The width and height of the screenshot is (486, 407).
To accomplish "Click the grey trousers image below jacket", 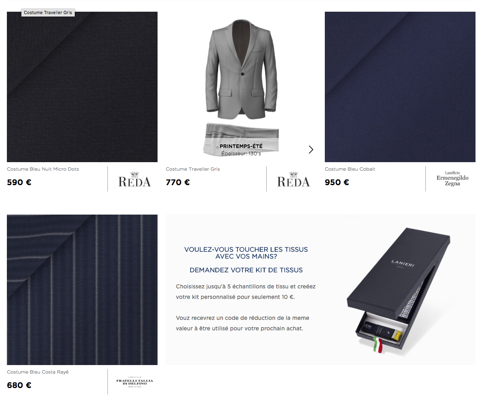I will pos(242,138).
